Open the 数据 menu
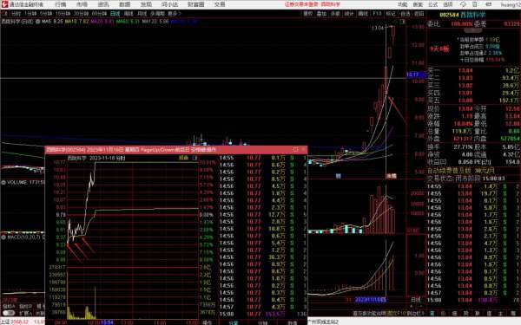Screen dimensions: 521x325 124,4
